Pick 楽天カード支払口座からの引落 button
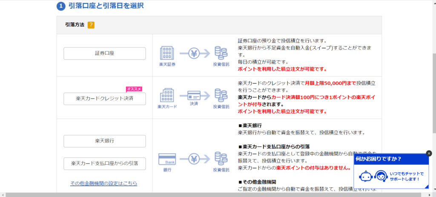The height and width of the screenshot is (197, 436). tap(105, 164)
